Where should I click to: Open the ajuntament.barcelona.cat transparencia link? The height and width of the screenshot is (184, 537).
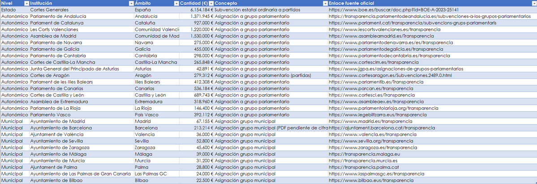click(x=382, y=128)
